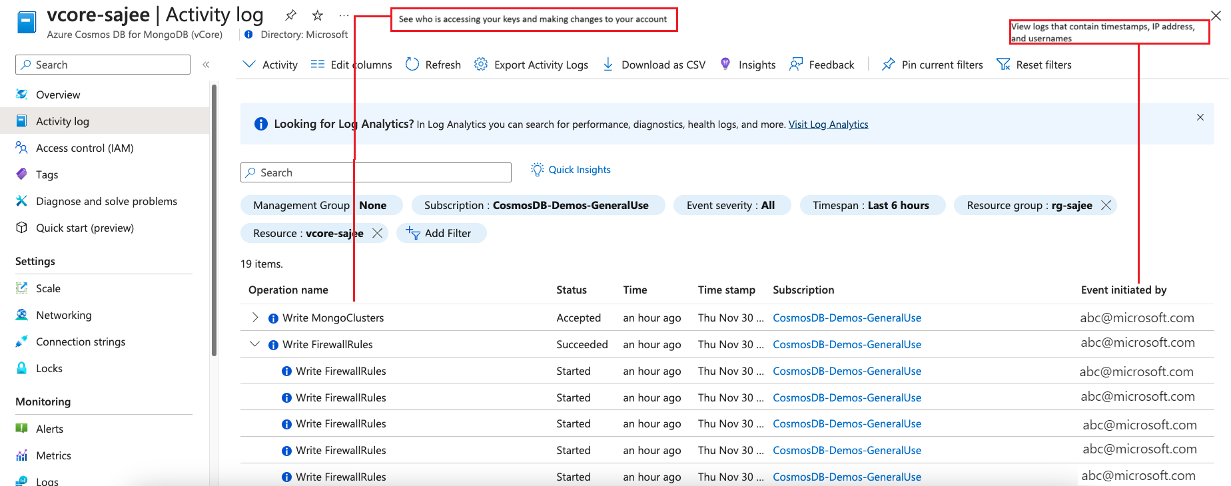Viewport: 1231px width, 486px height.
Task: Click the info icon of Write MongoClusters row
Action: coord(273,318)
